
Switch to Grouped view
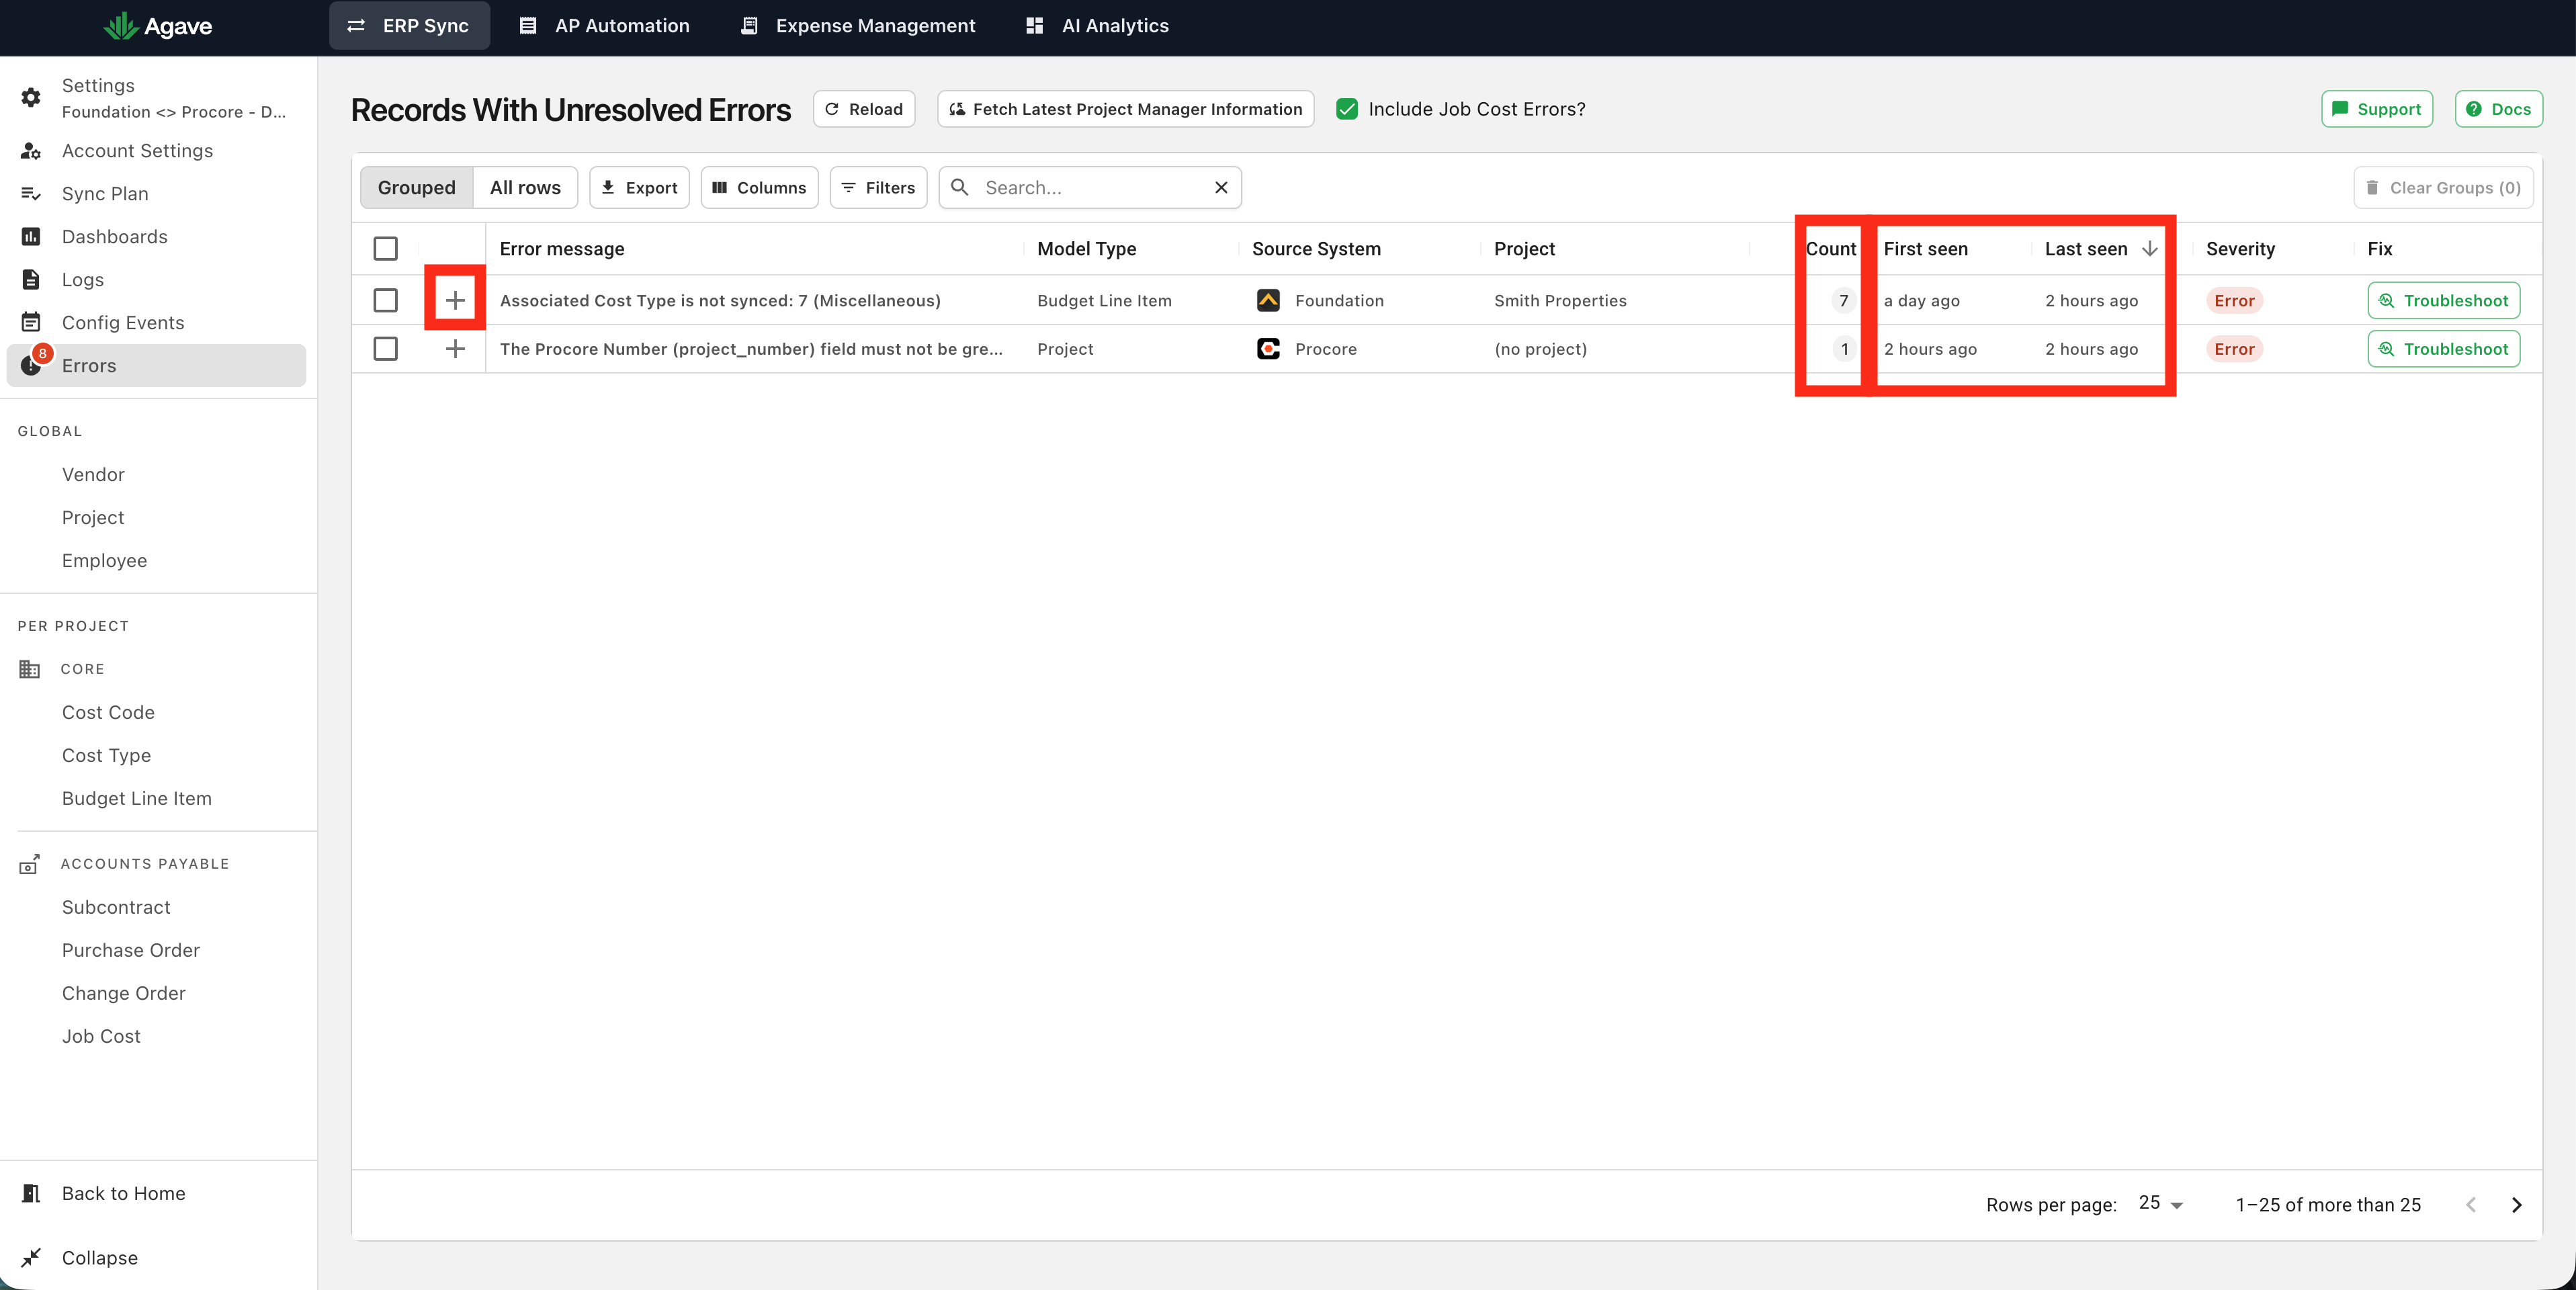coord(416,187)
